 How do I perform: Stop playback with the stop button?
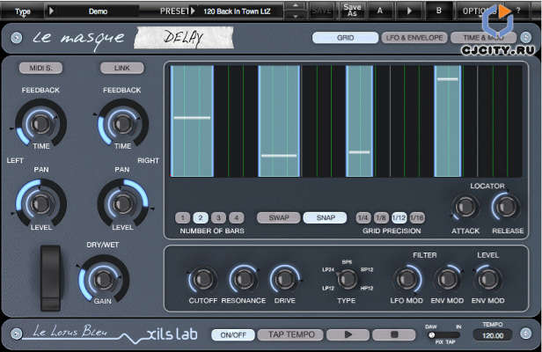[x=394, y=334]
